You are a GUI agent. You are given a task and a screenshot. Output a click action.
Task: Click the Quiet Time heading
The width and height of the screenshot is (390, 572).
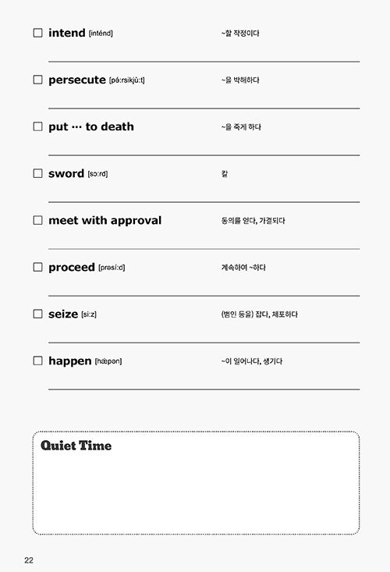(76, 446)
